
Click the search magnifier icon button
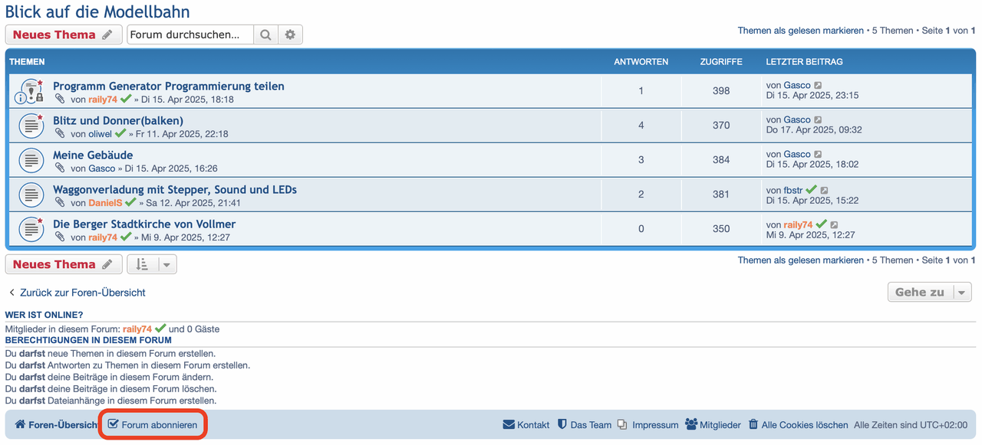(265, 34)
